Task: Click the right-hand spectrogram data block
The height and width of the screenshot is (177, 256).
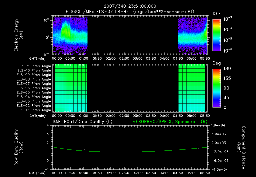Action: 192,36
